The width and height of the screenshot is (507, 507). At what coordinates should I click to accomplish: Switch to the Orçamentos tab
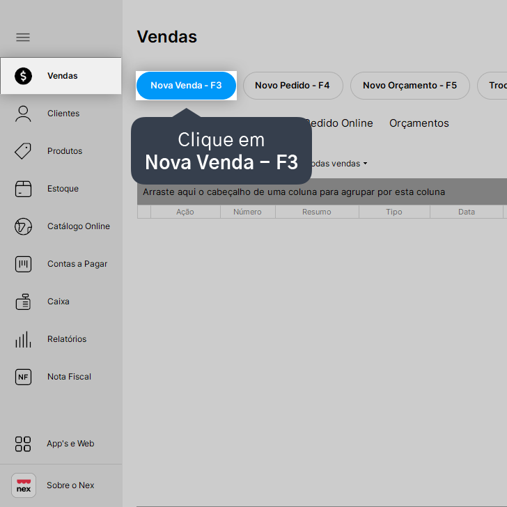tap(419, 123)
